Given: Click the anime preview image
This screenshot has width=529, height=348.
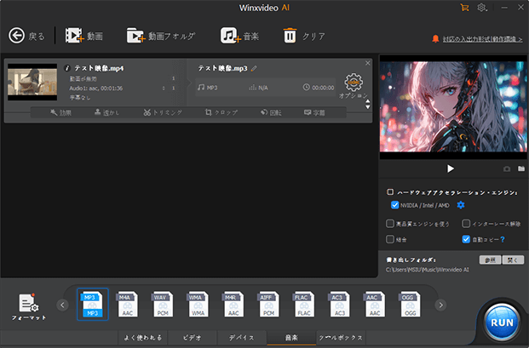Looking at the screenshot, I should pyautogui.click(x=453, y=107).
